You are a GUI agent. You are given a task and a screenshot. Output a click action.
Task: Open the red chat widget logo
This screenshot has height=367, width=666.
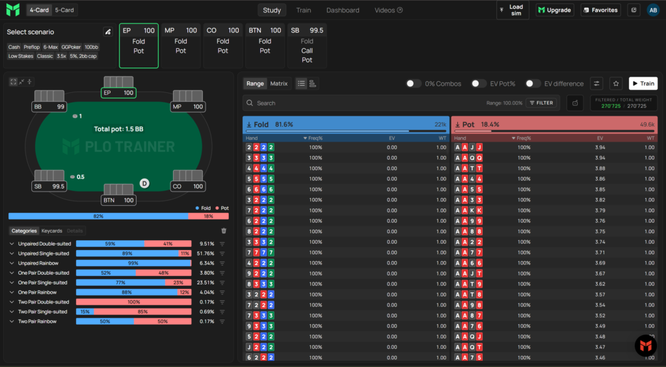tap(646, 346)
